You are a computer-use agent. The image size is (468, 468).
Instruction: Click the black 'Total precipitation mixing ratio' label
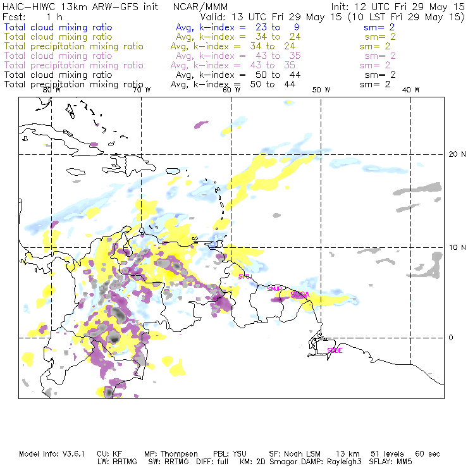point(74,85)
